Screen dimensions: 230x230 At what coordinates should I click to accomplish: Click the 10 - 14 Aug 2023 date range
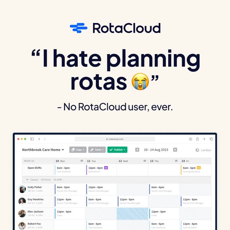tap(156, 150)
